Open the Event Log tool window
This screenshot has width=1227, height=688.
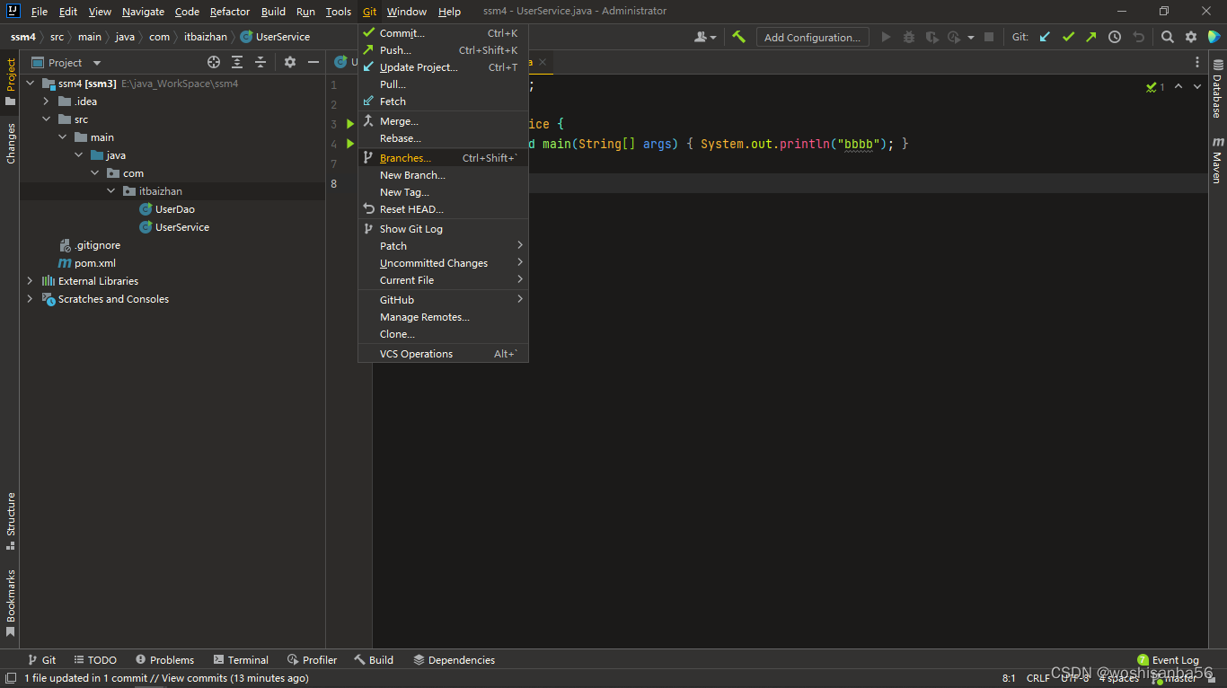coord(1168,659)
